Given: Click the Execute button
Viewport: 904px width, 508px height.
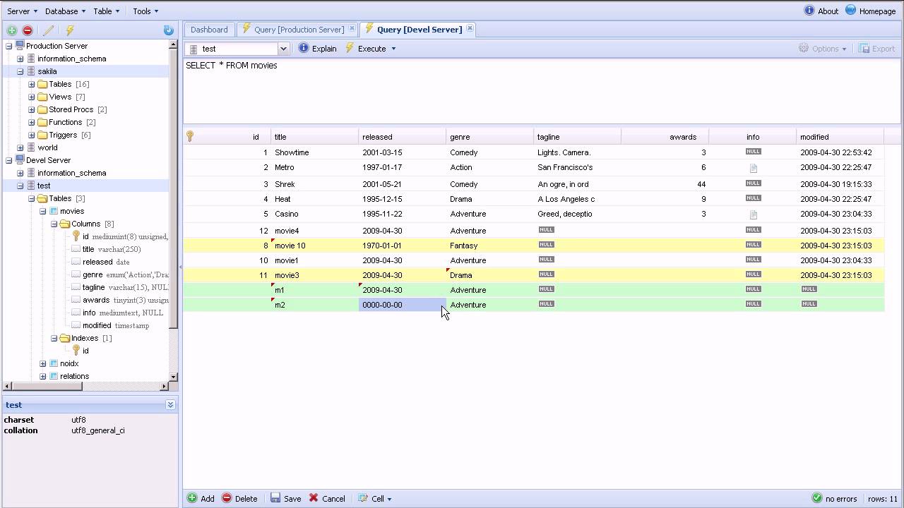Looking at the screenshot, I should [365, 49].
